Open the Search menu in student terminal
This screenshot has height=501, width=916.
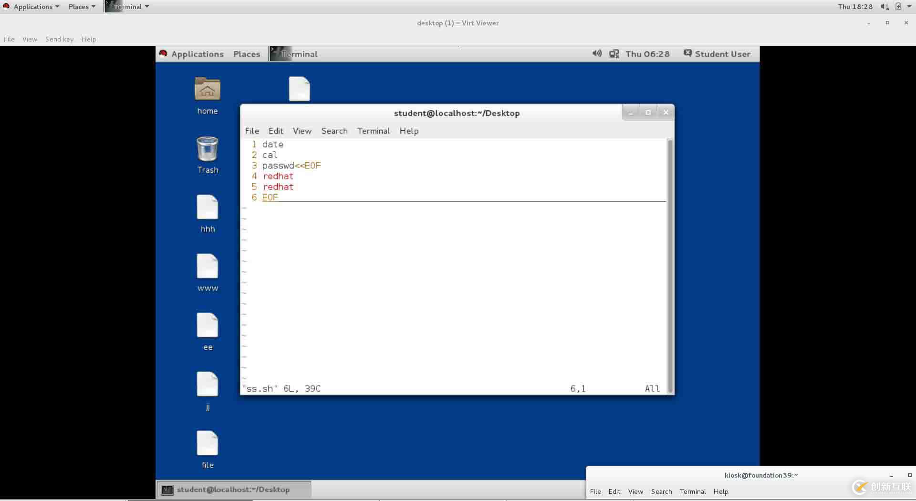tap(334, 131)
